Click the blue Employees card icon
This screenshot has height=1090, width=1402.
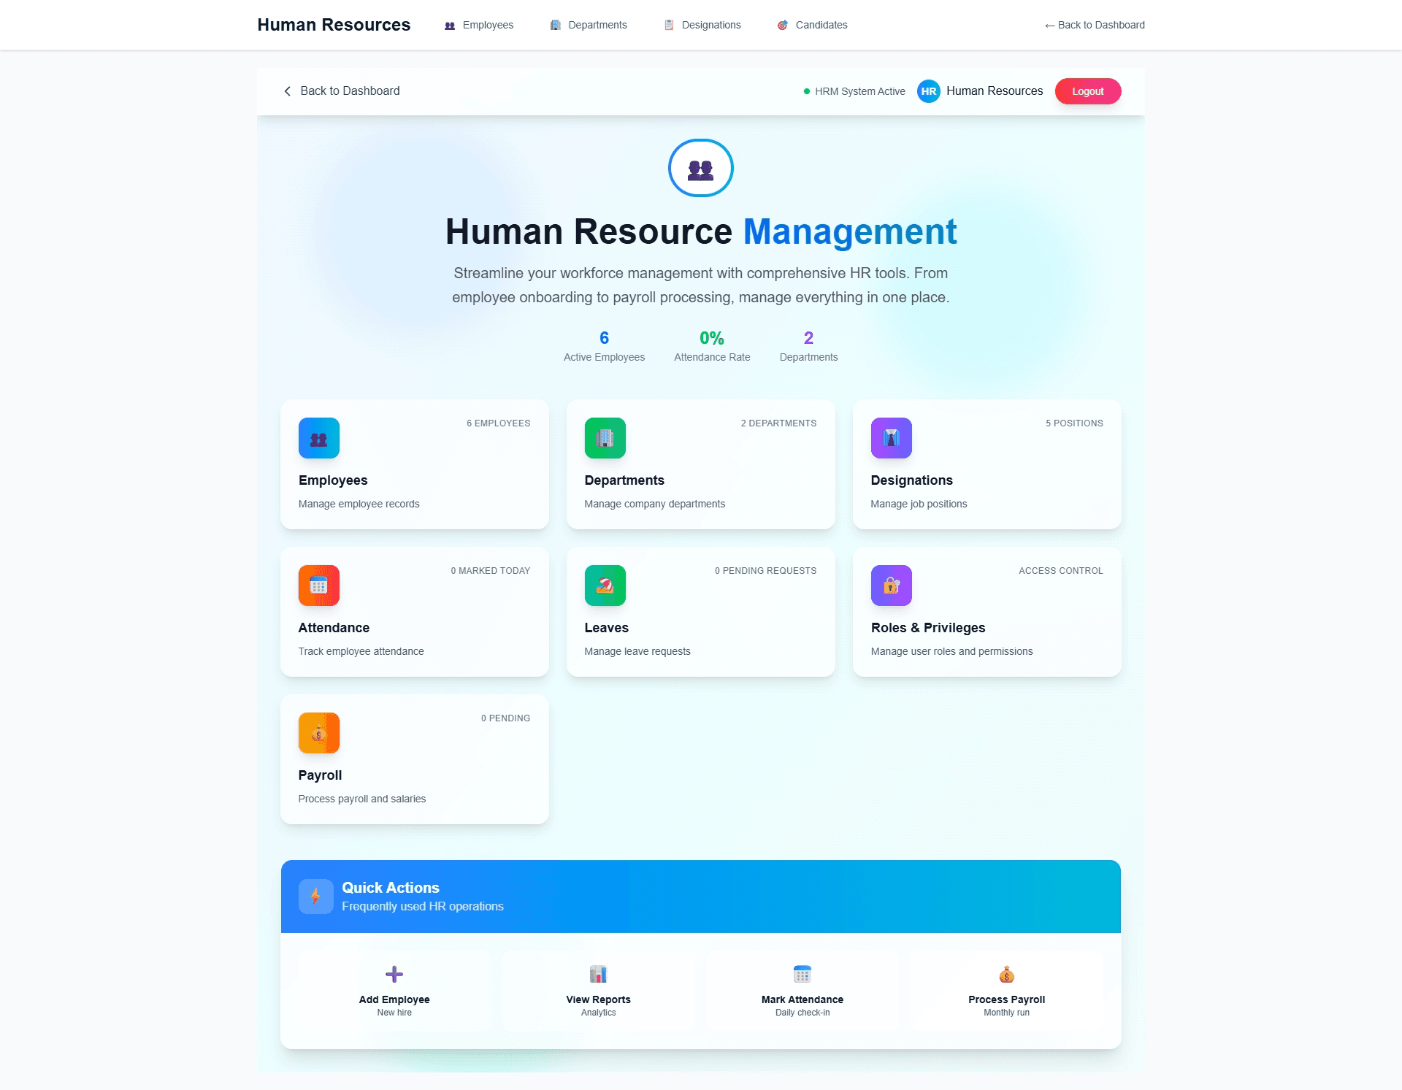(319, 438)
